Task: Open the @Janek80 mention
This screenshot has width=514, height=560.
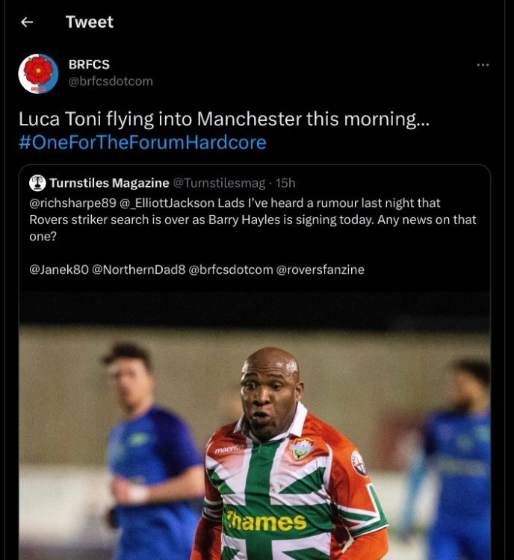Action: click(58, 270)
